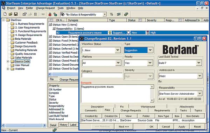Click the Next >>> button
The height and width of the screenshot is (133, 210).
tap(124, 126)
